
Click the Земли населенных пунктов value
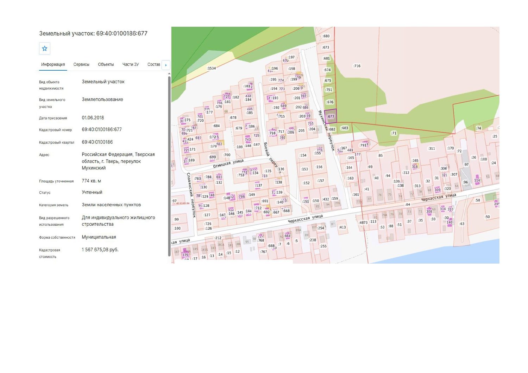tap(111, 205)
